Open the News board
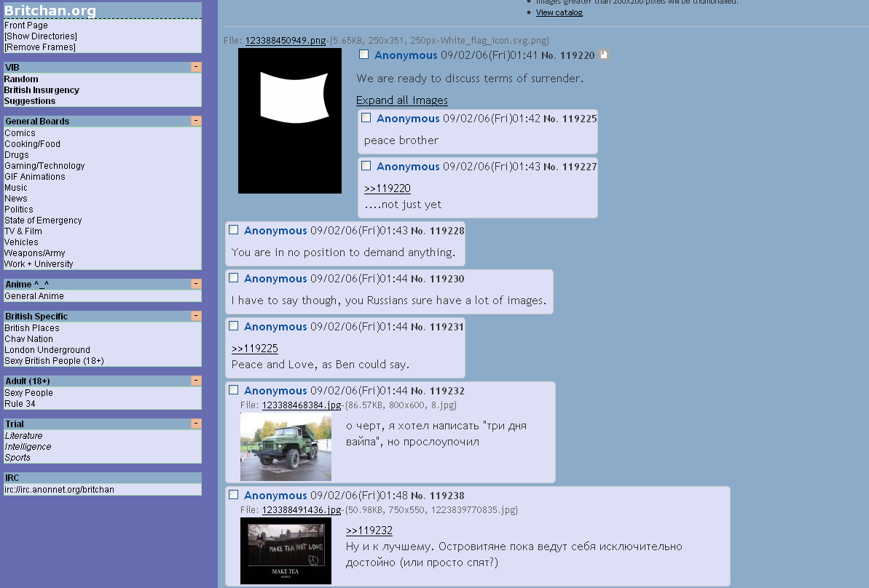This screenshot has height=588, width=869. coord(16,199)
